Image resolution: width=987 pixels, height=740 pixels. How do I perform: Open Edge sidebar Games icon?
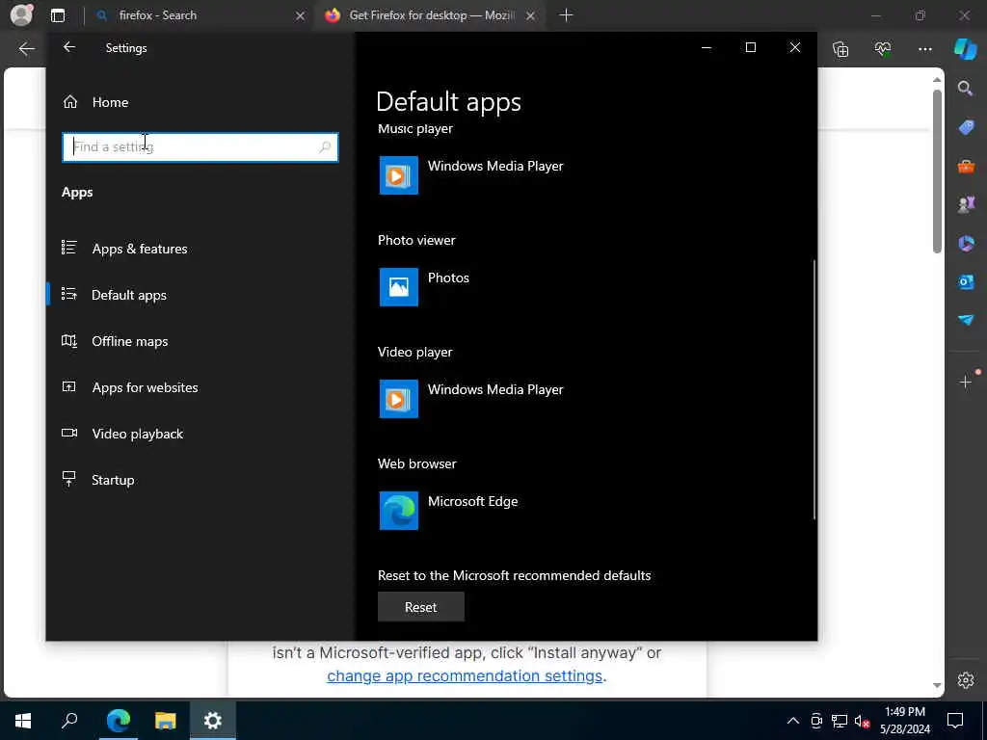[x=966, y=204]
